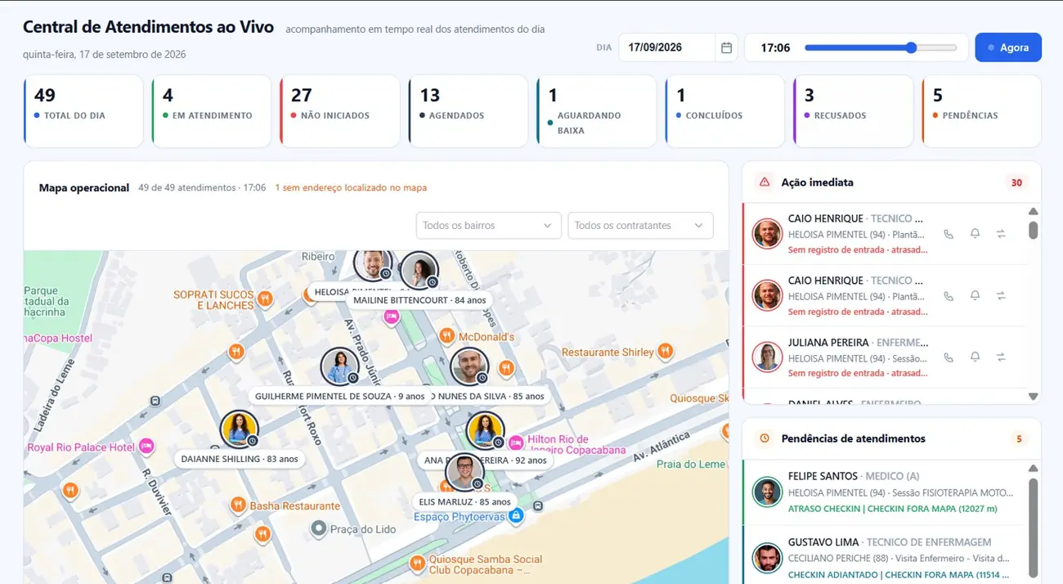
Task: Select the Não iniciados card
Action: click(x=340, y=111)
